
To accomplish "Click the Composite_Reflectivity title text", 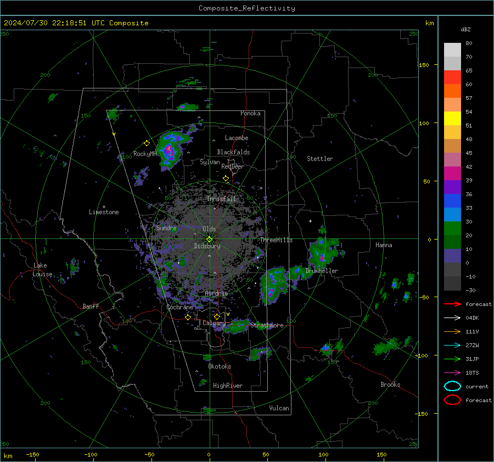I will [x=246, y=8].
